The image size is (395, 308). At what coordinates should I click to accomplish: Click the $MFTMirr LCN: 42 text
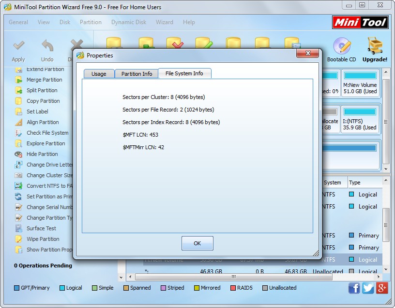pyautogui.click(x=143, y=147)
